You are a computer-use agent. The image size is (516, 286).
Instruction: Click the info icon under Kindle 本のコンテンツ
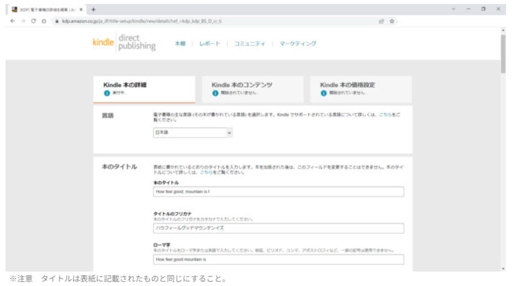click(x=215, y=93)
